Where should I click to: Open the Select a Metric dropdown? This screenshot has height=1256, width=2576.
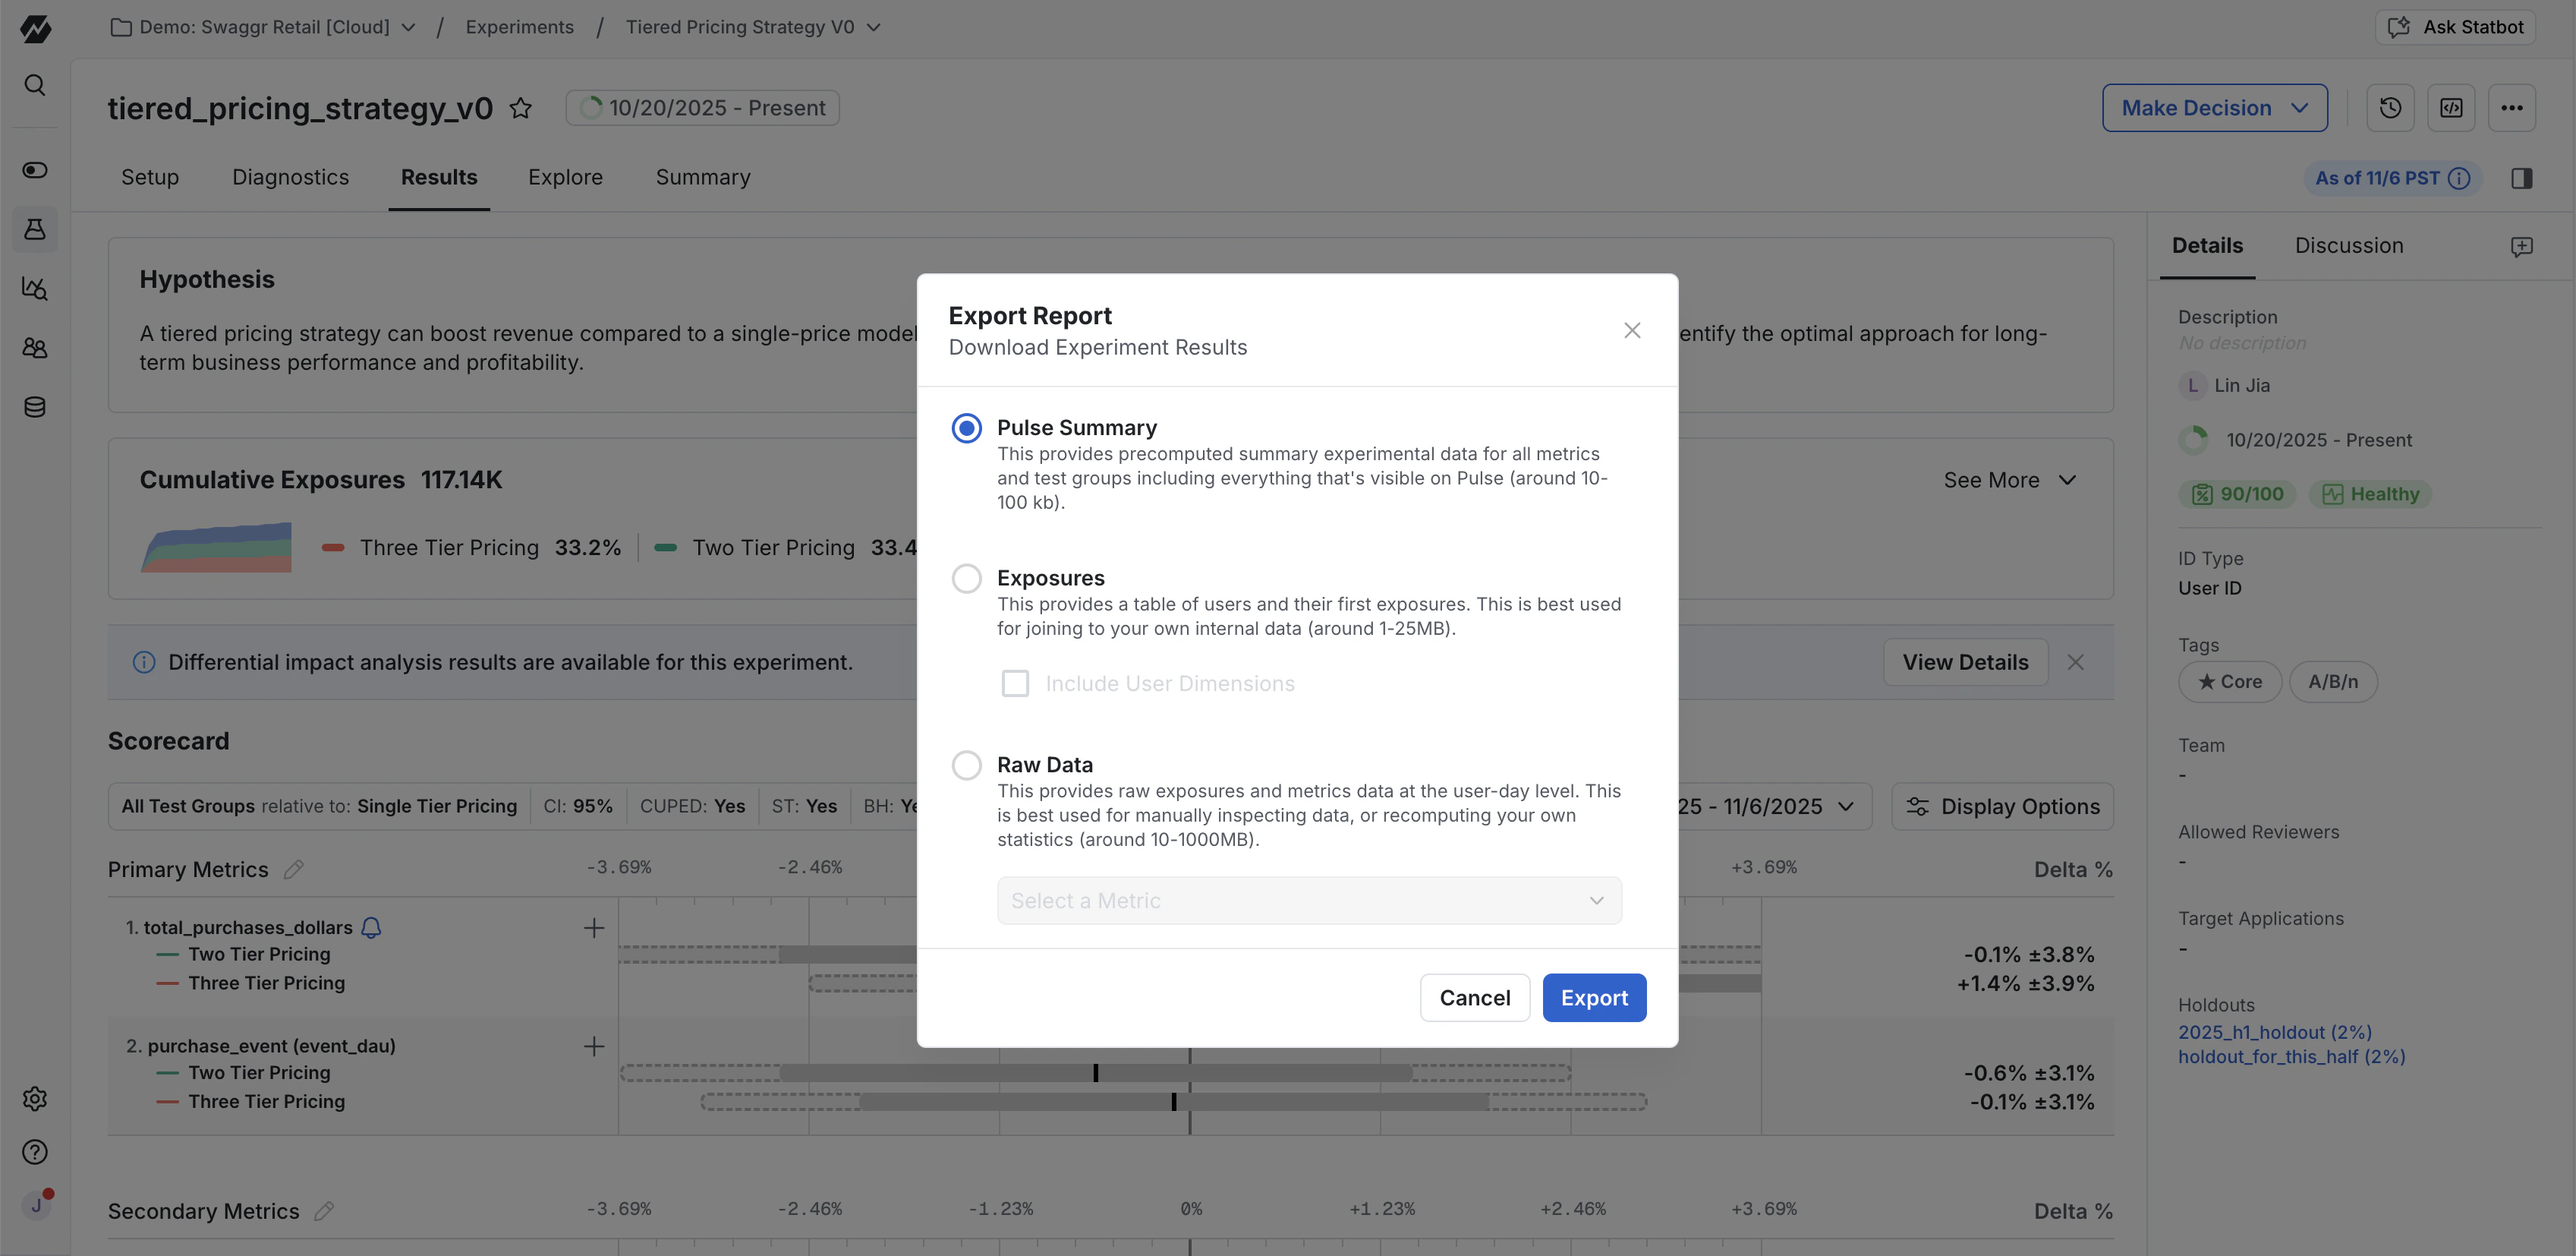tap(1309, 900)
